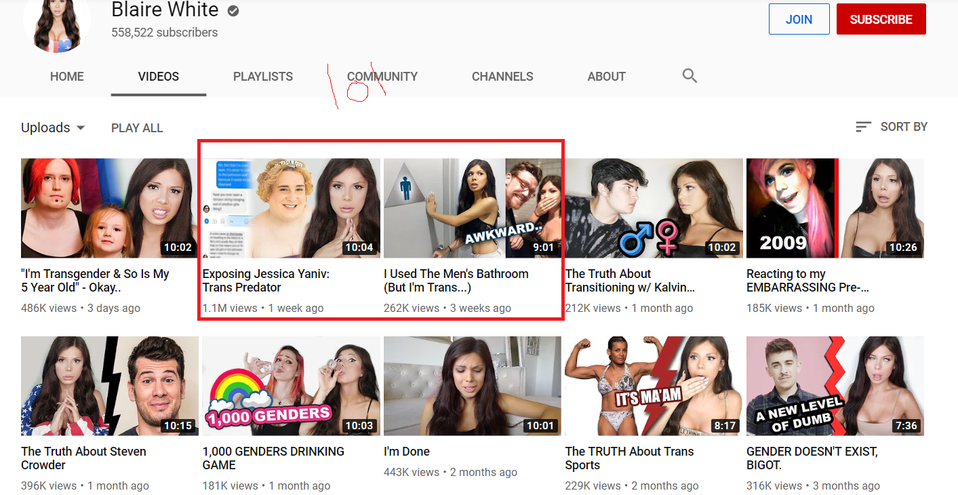Open the Trans Sports video thumbnail
The width and height of the screenshot is (958, 495).
click(x=654, y=386)
